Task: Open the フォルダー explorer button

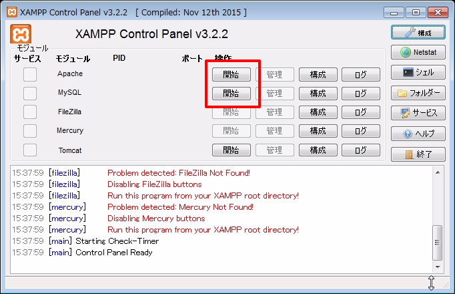Action: click(418, 93)
